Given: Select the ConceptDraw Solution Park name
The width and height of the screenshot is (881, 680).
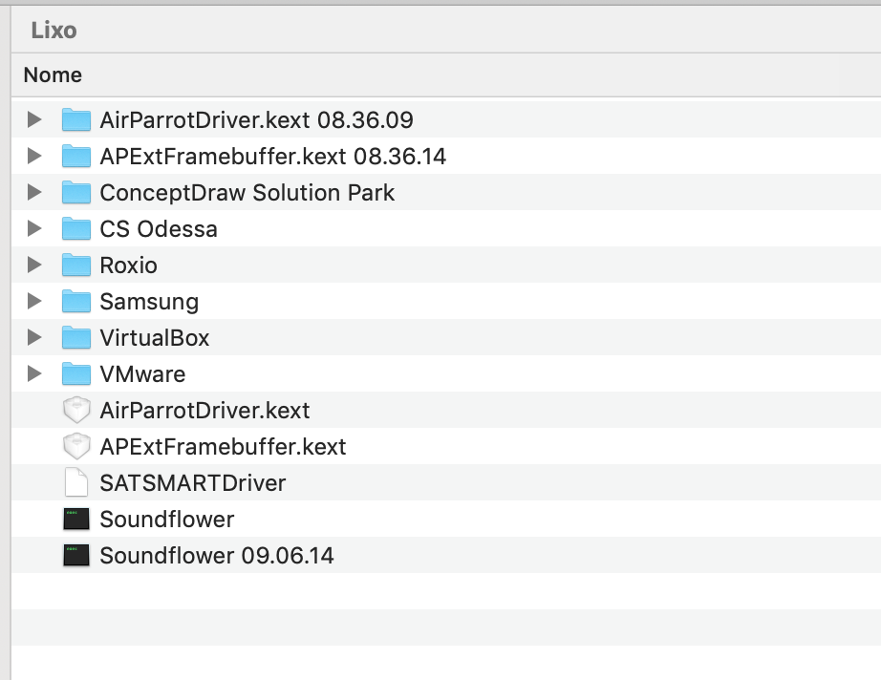Looking at the screenshot, I should pyautogui.click(x=247, y=193).
